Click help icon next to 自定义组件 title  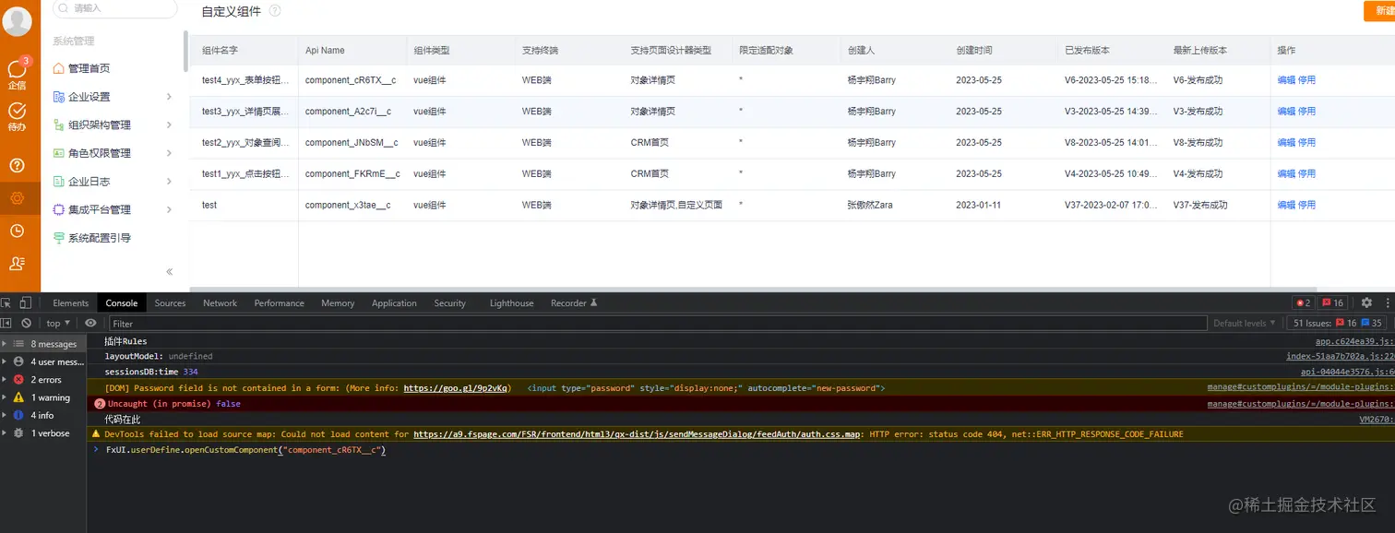pyautogui.click(x=275, y=11)
